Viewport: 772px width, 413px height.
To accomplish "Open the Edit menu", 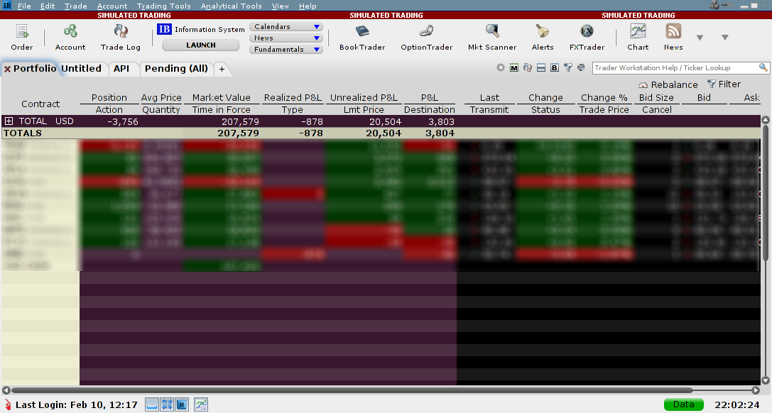I will pos(48,6).
